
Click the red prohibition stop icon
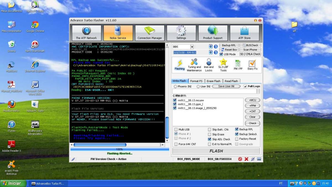click(240, 159)
